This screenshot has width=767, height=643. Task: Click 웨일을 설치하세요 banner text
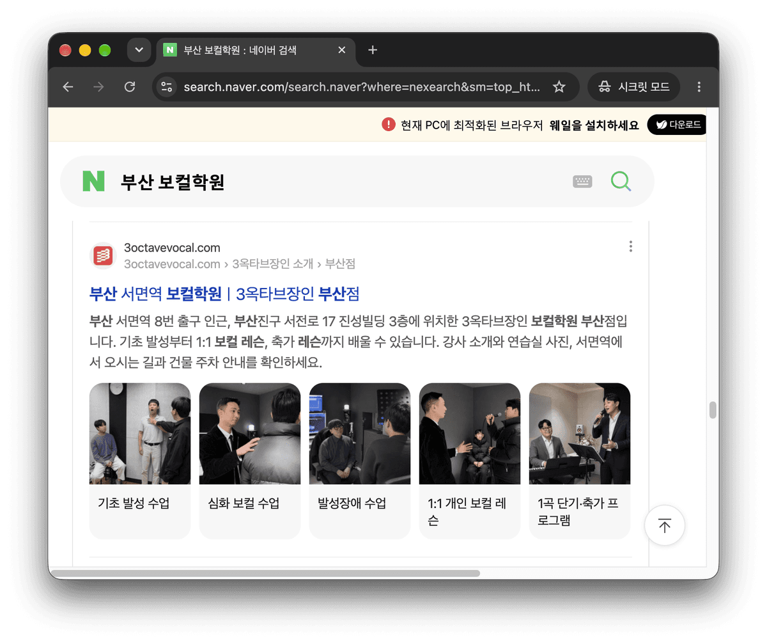[x=594, y=125]
